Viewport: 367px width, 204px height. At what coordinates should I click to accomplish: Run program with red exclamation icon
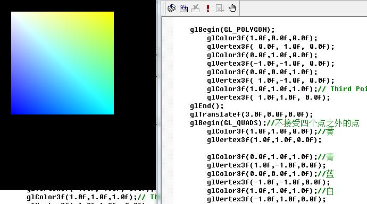click(x=207, y=8)
